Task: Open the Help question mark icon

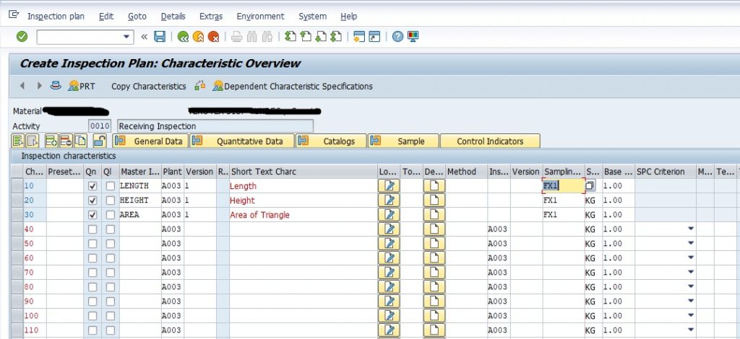Action: (398, 37)
